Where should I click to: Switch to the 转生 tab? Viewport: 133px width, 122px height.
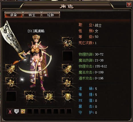point(32,15)
